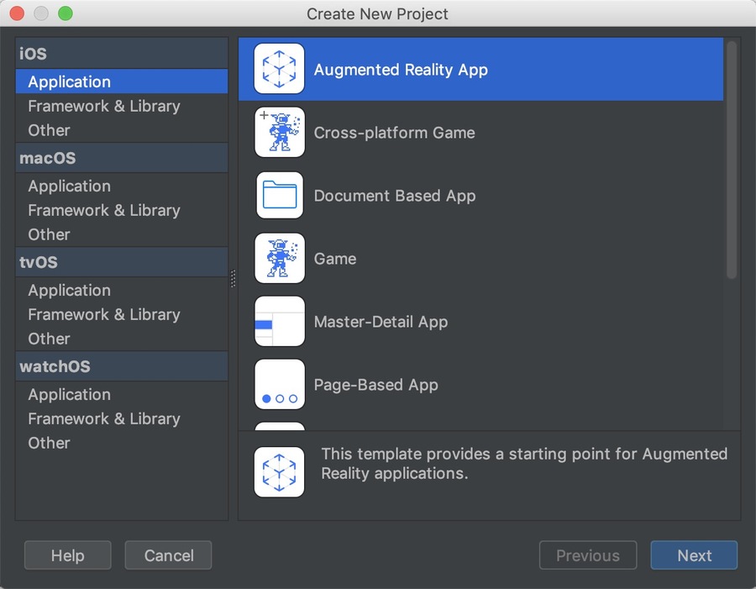Click the template description text

pos(524,464)
